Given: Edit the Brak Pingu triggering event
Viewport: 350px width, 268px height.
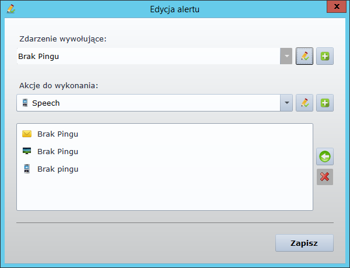Looking at the screenshot, I should click(304, 57).
